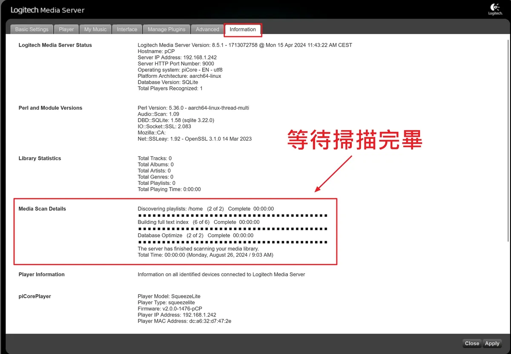Click the Logitech Media Server Status heading

point(55,45)
